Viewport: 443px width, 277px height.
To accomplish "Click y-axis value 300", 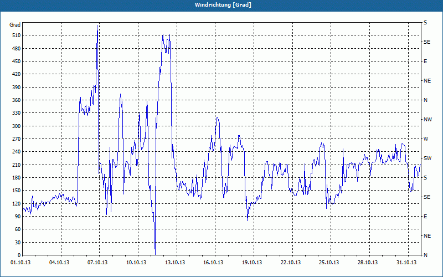I will tap(17, 126).
